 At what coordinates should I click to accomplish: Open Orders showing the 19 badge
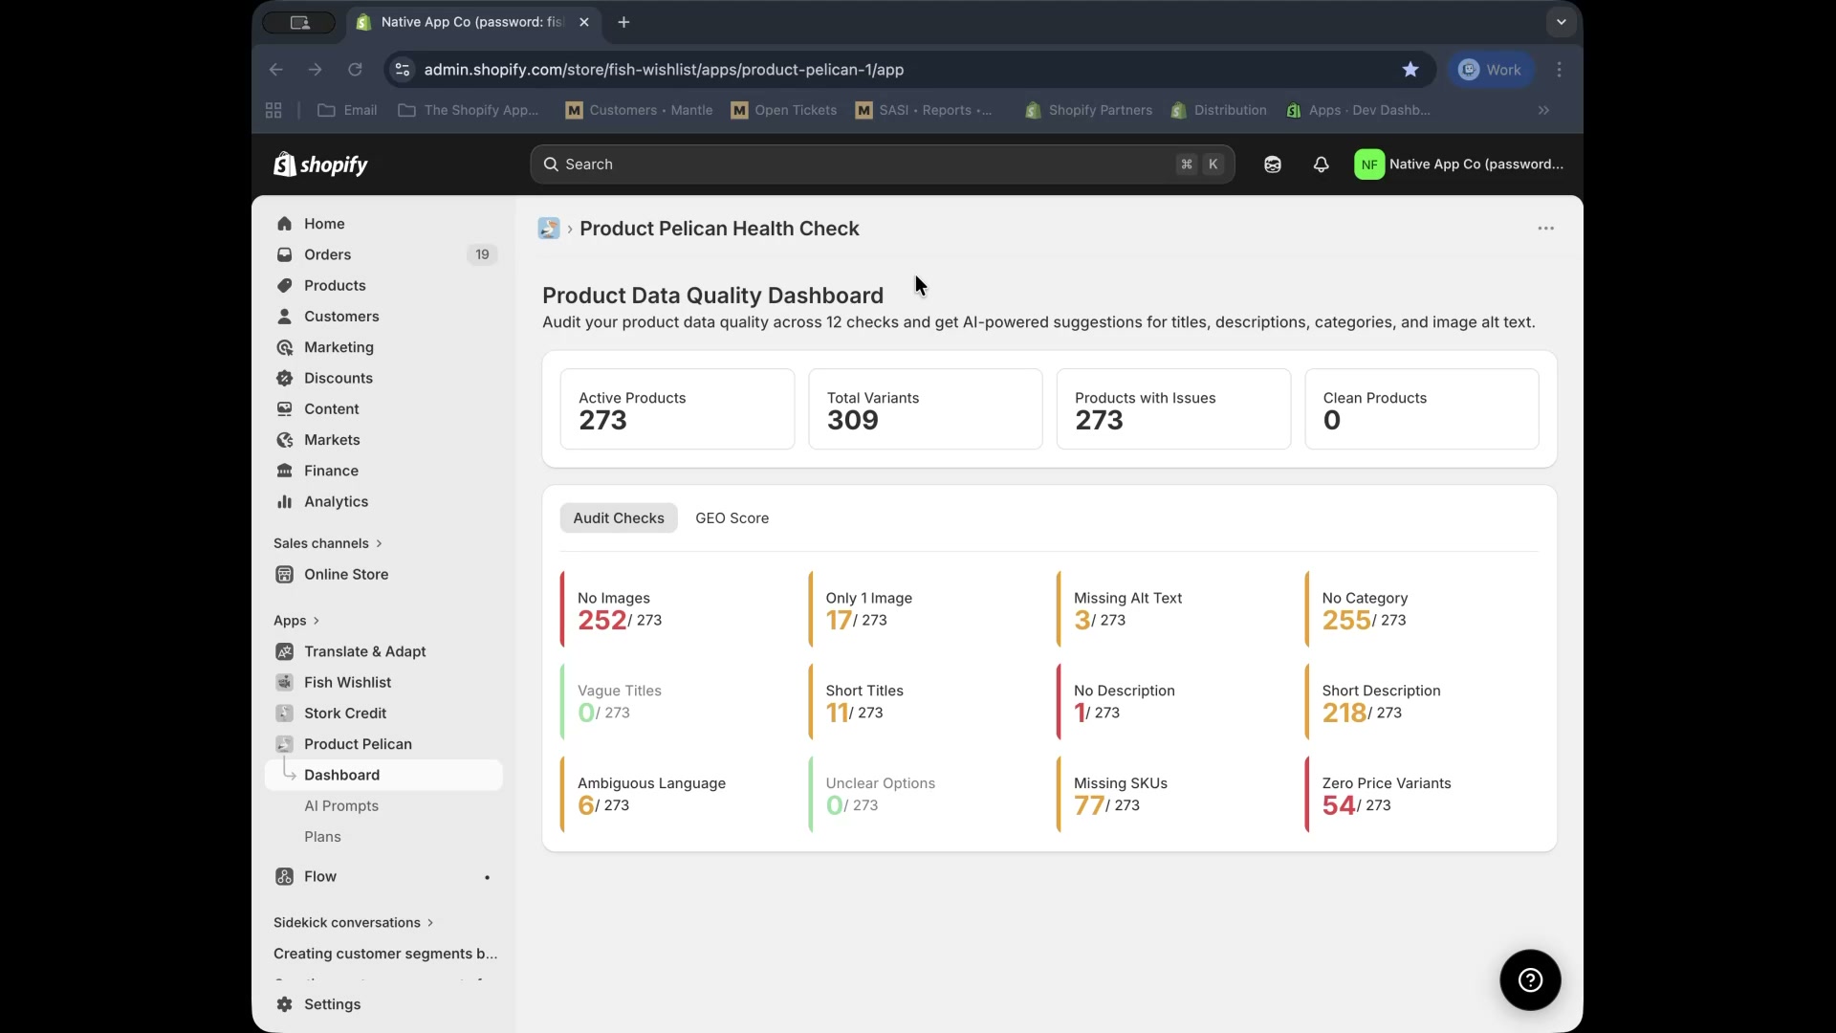[x=328, y=254]
